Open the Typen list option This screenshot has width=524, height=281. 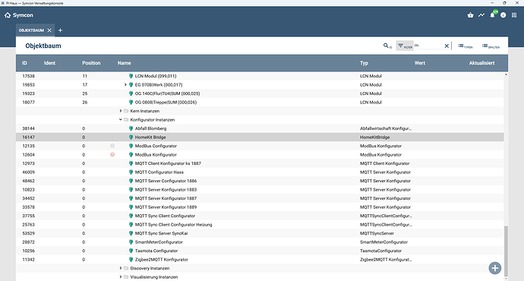[x=466, y=46]
